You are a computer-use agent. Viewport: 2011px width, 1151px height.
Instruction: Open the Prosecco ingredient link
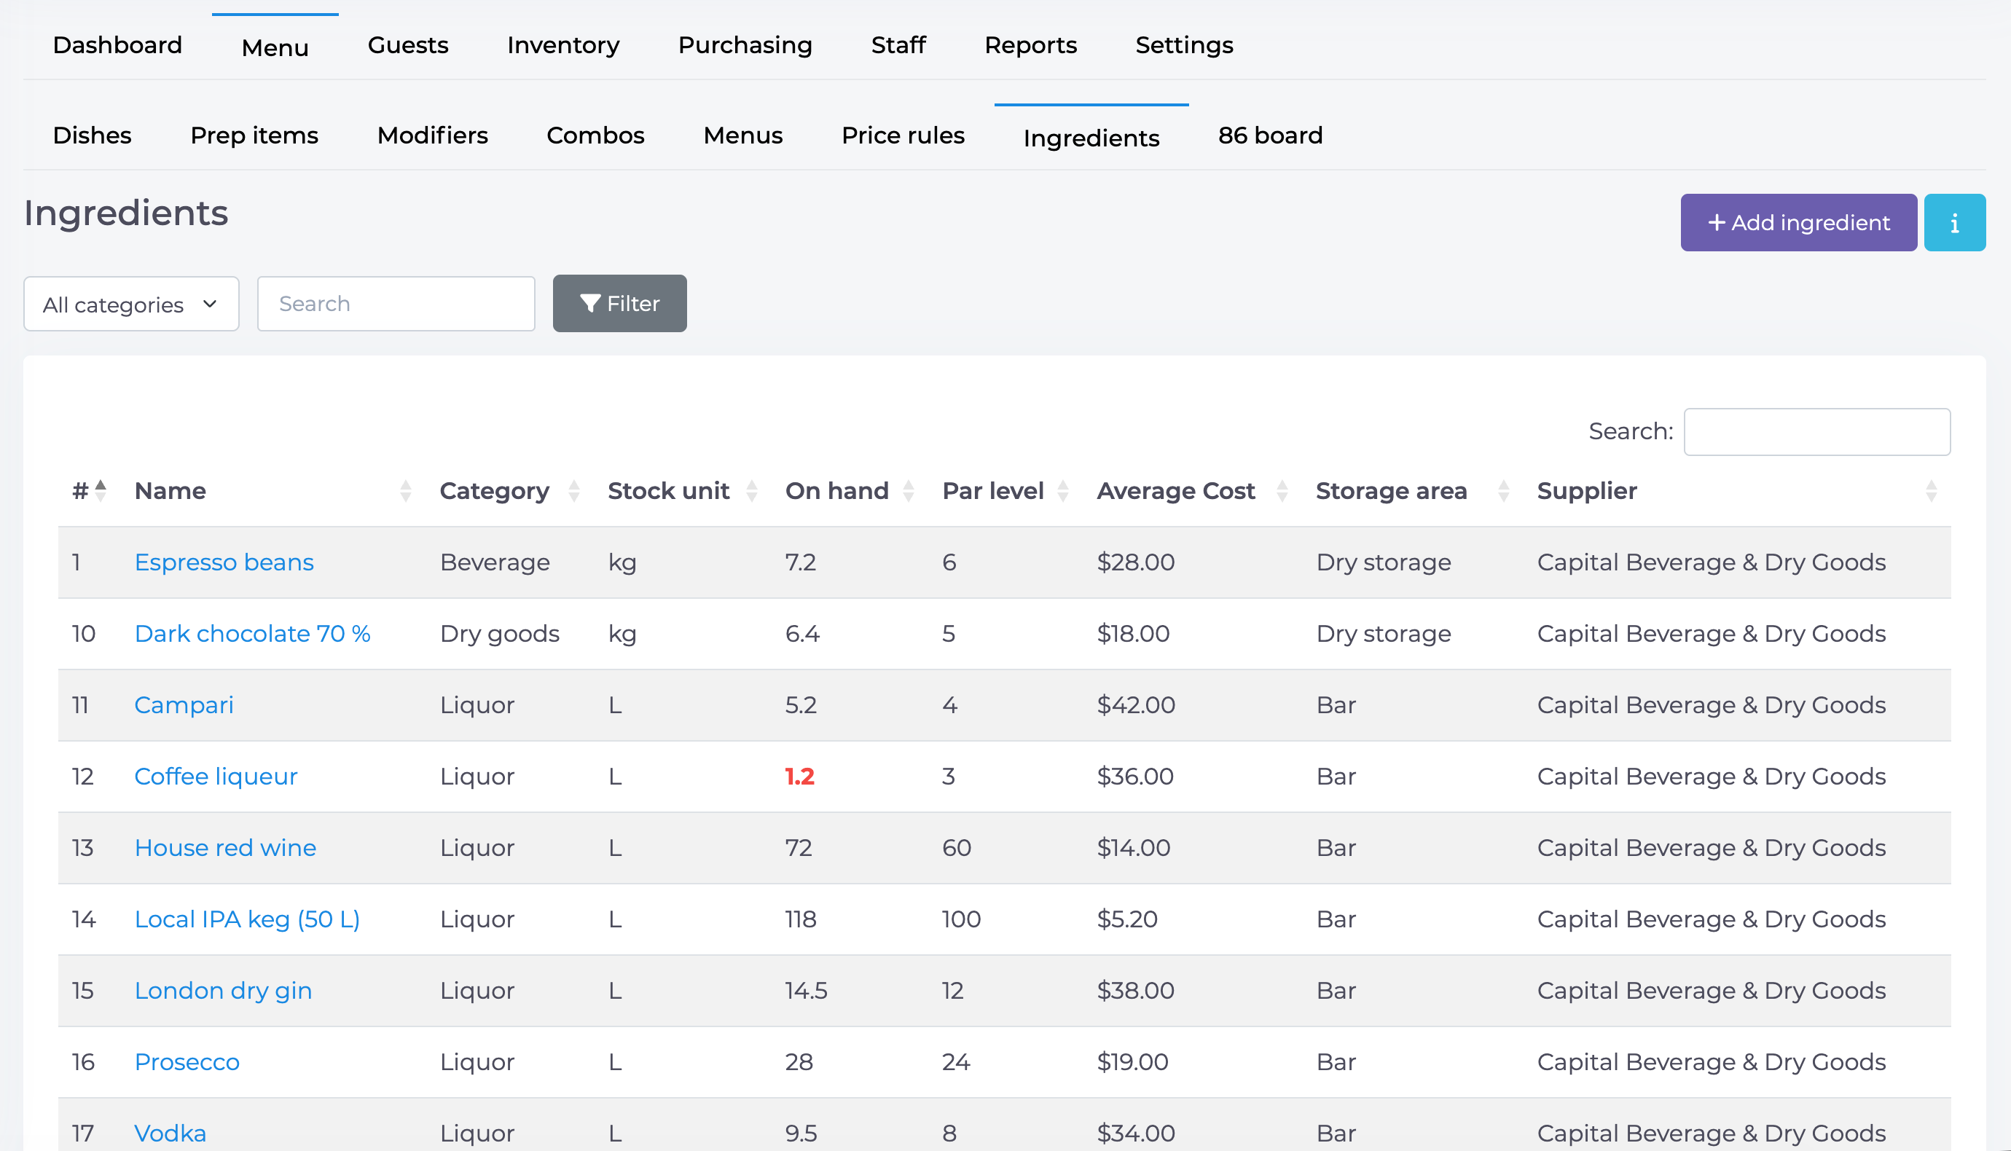tap(187, 1061)
